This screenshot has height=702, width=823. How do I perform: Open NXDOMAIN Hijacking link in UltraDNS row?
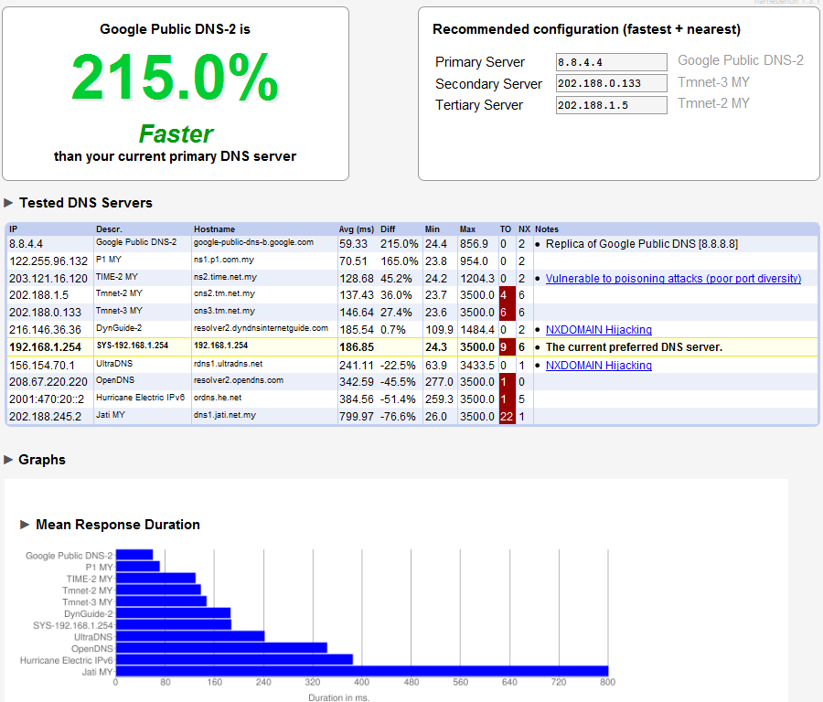599,366
